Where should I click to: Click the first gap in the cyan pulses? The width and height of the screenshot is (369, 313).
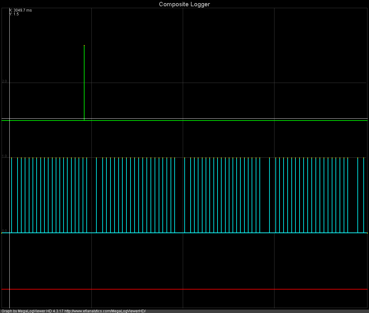91,194
